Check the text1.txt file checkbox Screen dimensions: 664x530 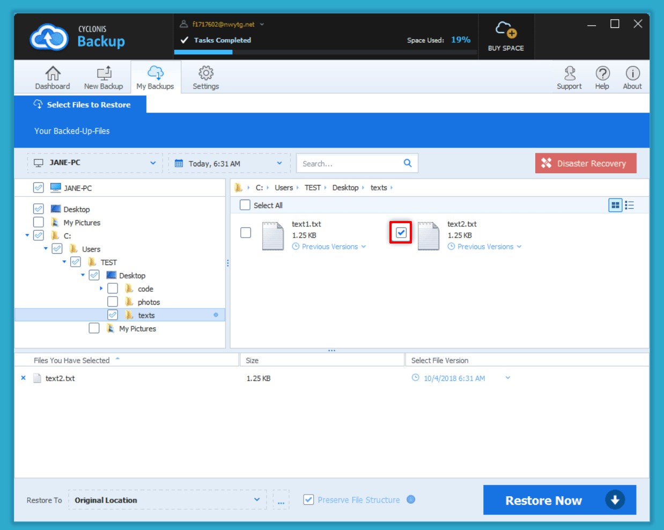click(246, 233)
